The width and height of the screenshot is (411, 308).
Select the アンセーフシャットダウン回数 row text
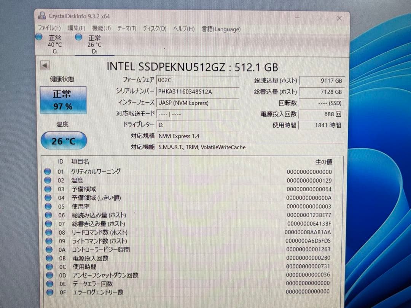(x=106, y=275)
